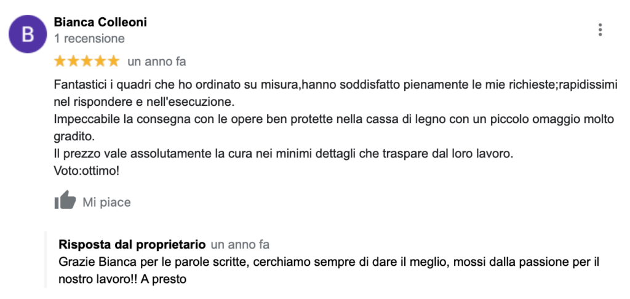Open the purple B profile avatar

(x=28, y=34)
